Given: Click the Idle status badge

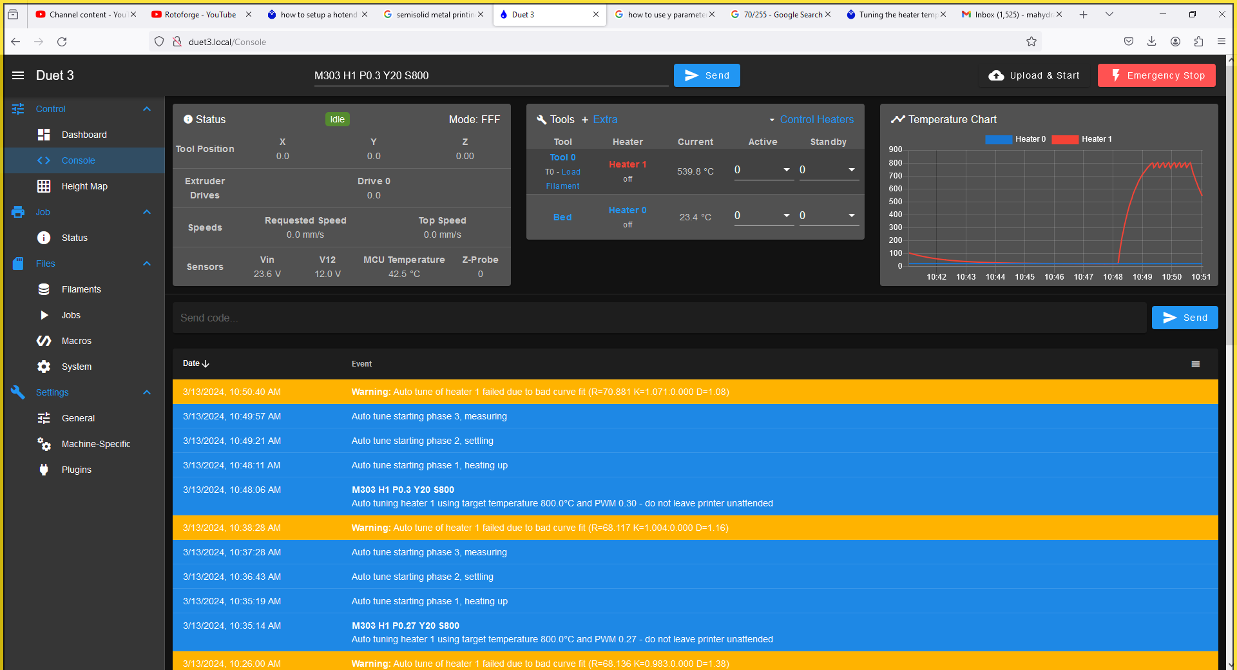Looking at the screenshot, I should (338, 119).
